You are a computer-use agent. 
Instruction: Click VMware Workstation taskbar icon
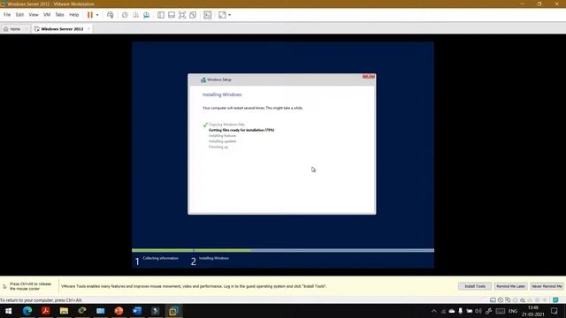[x=173, y=311]
